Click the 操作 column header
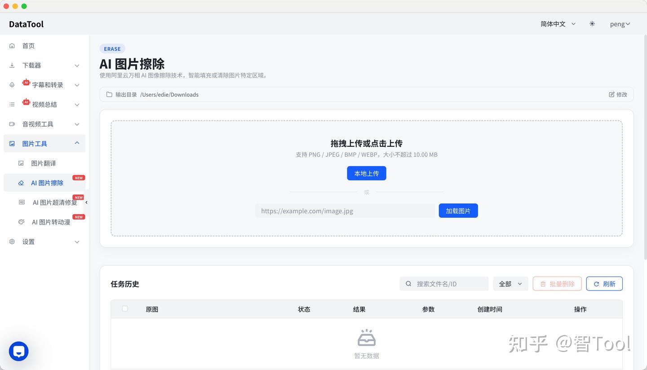This screenshot has width=647, height=370. coord(581,309)
